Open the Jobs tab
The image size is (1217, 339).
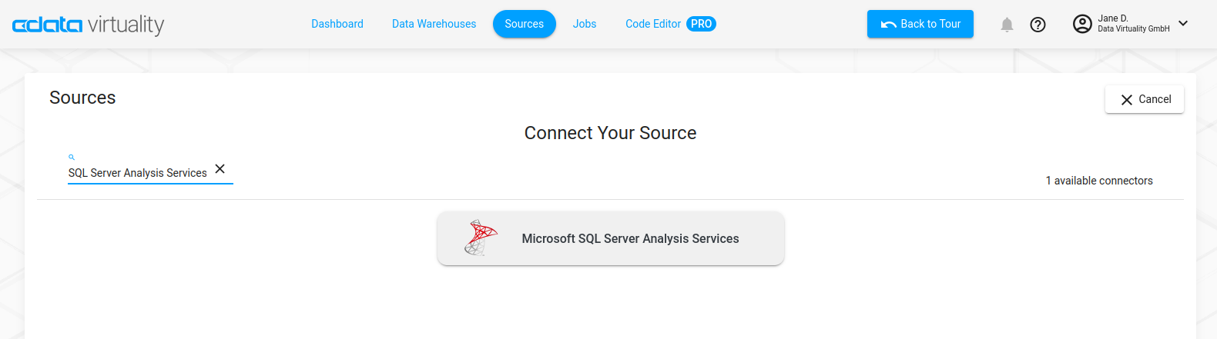coord(585,24)
